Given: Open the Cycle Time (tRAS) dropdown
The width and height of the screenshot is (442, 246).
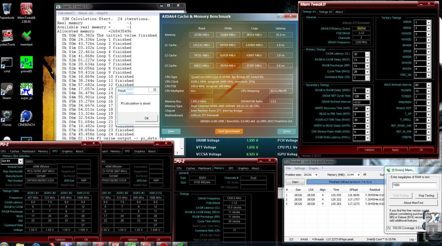Looking at the screenshot, I should (367, 72).
